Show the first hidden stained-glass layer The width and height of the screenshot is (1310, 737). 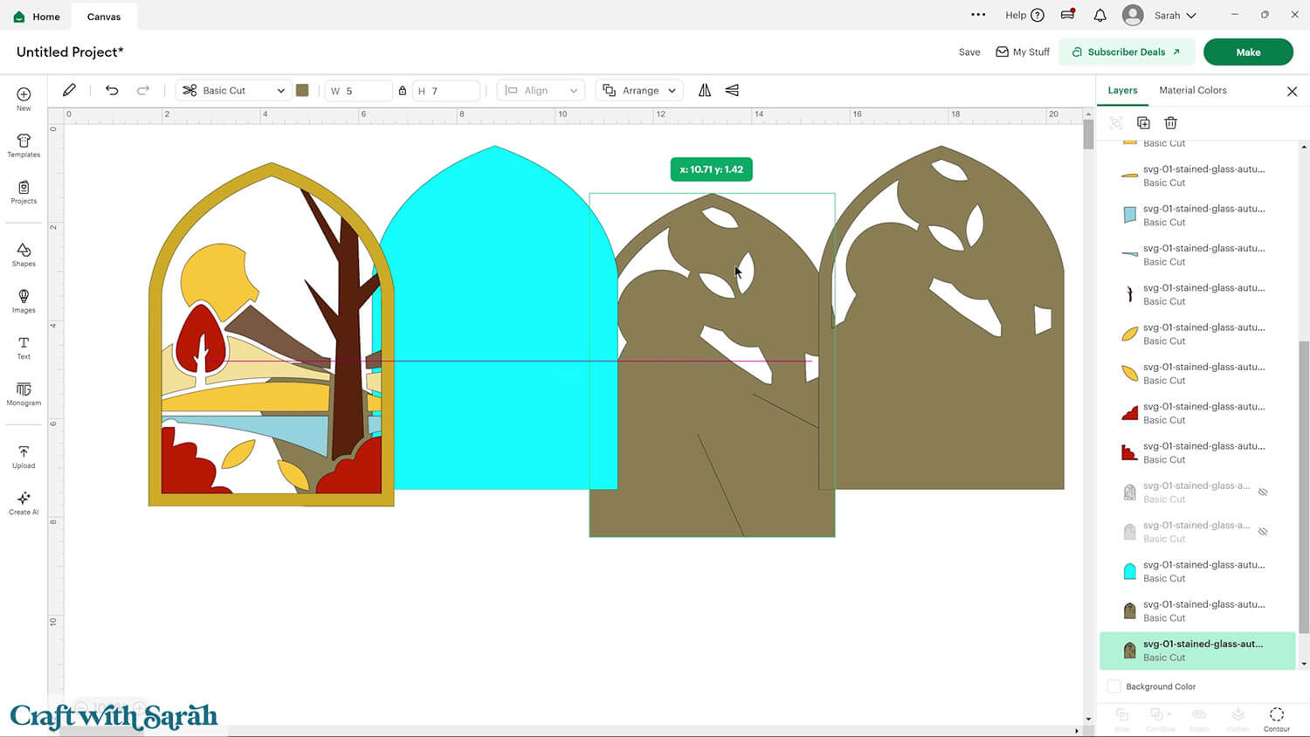1263,491
